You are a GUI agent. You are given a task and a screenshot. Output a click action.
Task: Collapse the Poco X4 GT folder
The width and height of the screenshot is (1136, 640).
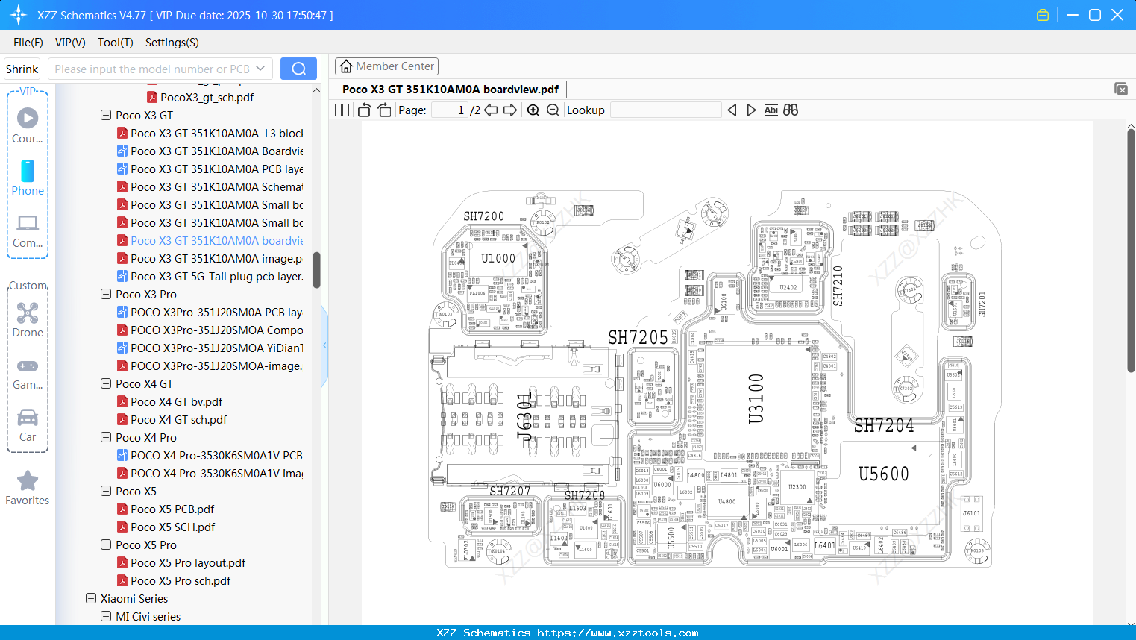click(106, 384)
